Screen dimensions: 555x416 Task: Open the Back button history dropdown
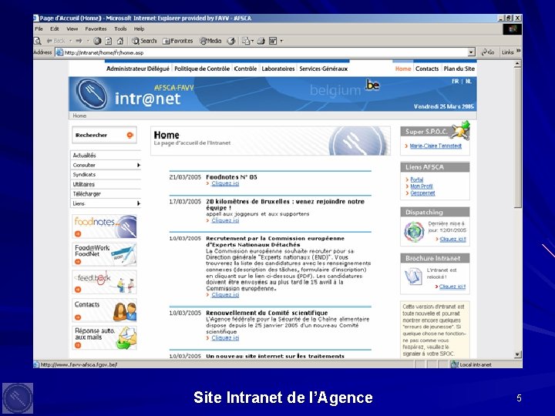tap(70, 41)
